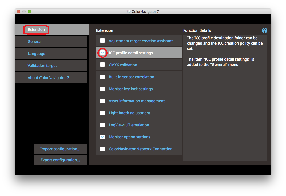
Task: Click the green full-screen window button
Action: point(29,11)
